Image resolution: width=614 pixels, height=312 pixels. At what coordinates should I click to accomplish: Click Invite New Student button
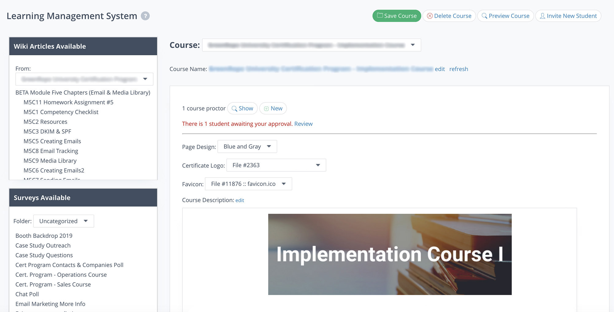pos(568,16)
